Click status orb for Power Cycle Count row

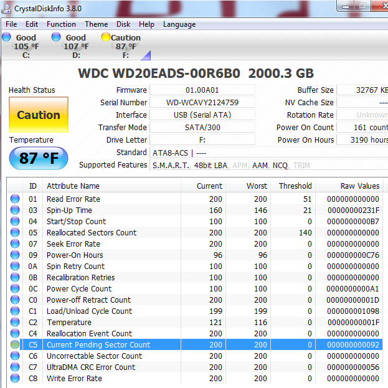pyautogui.click(x=15, y=288)
